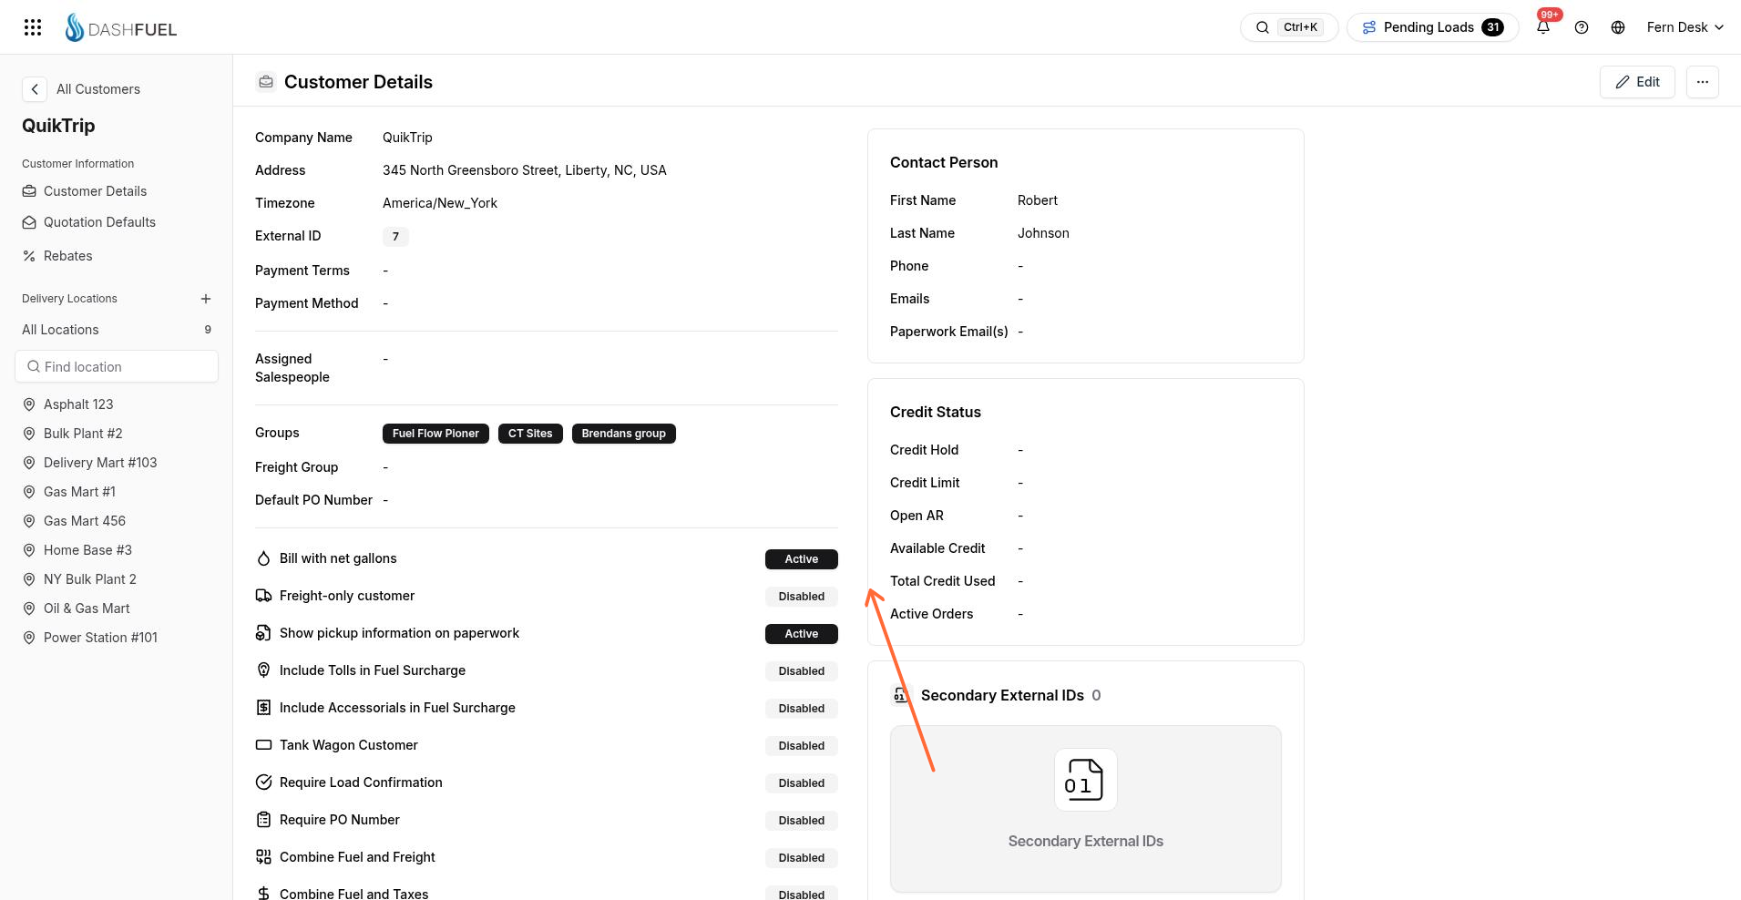Click the QuikTrip company name value
The height and width of the screenshot is (900, 1741).
[x=407, y=138]
